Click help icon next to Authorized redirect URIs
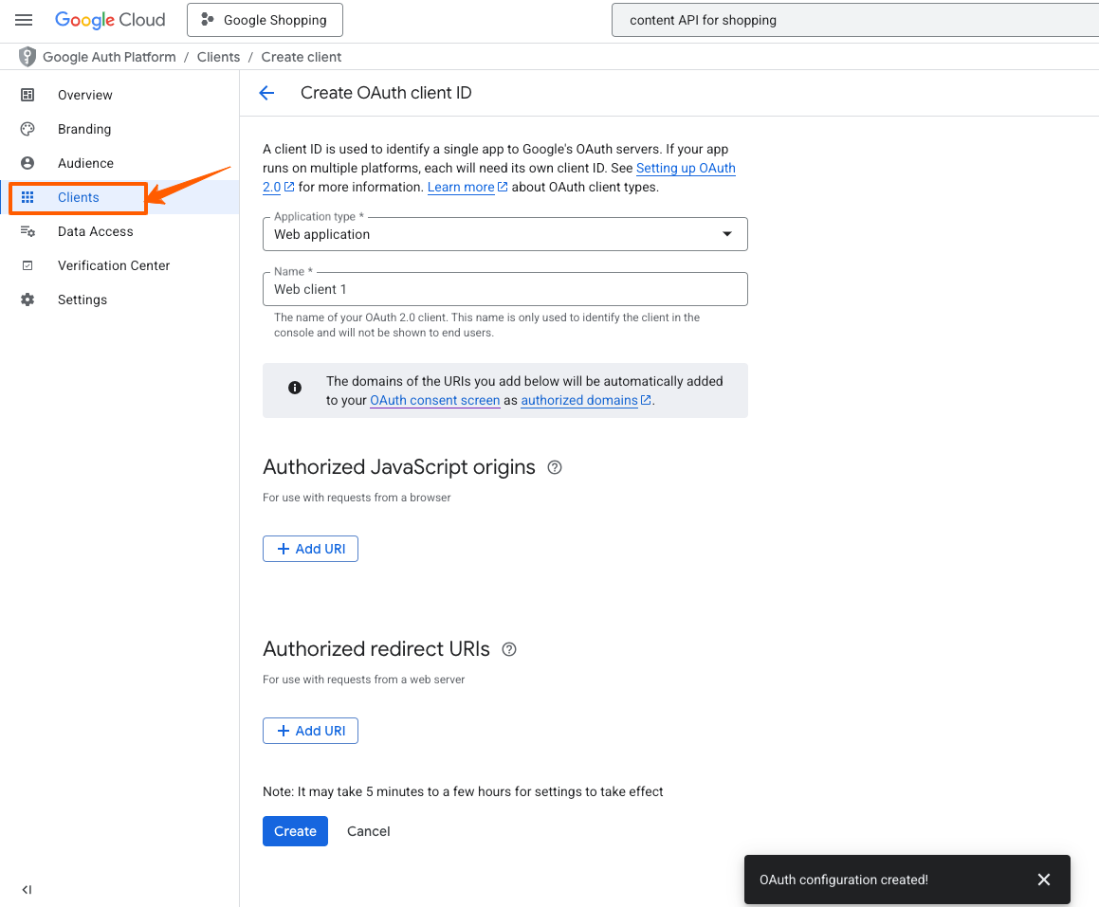The height and width of the screenshot is (907, 1099). click(x=509, y=649)
